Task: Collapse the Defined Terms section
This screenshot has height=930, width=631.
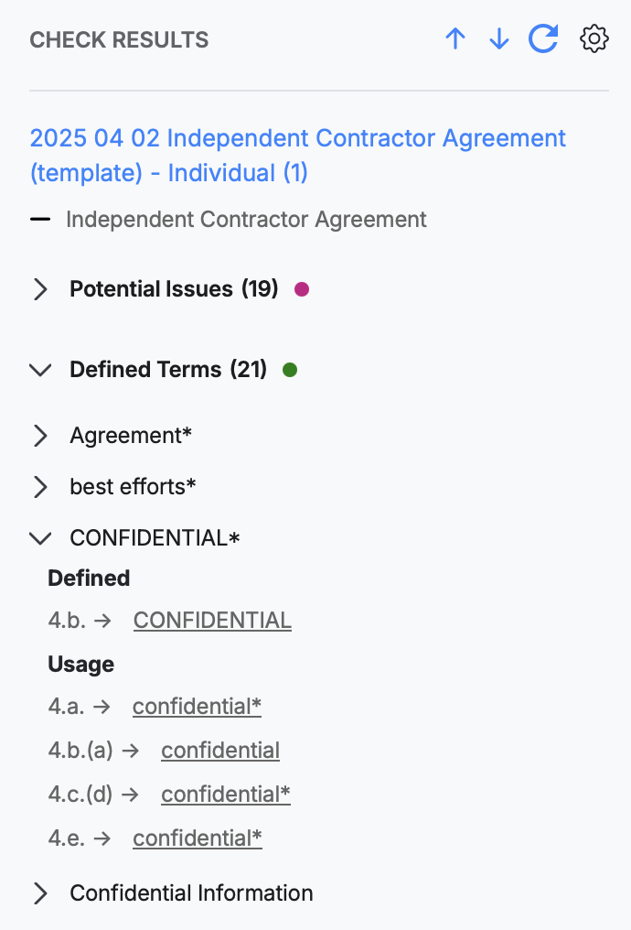Action: (40, 370)
